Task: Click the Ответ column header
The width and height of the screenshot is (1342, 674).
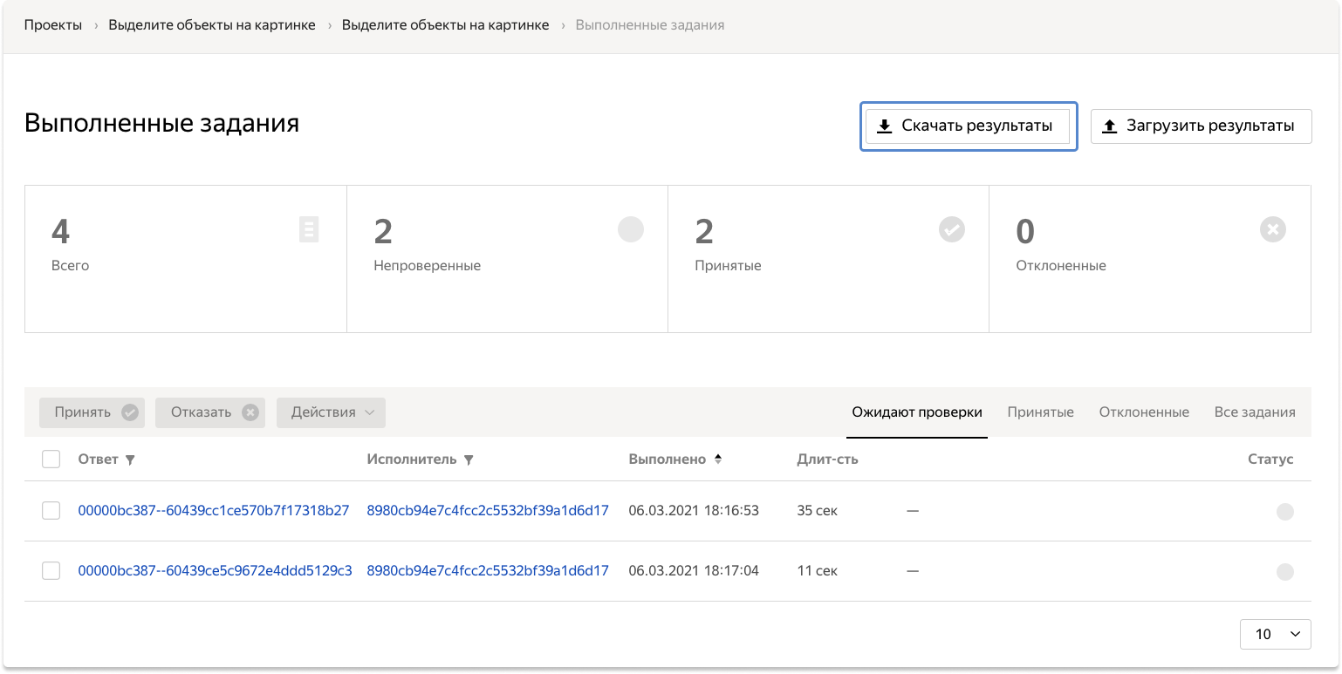Action: pos(98,459)
